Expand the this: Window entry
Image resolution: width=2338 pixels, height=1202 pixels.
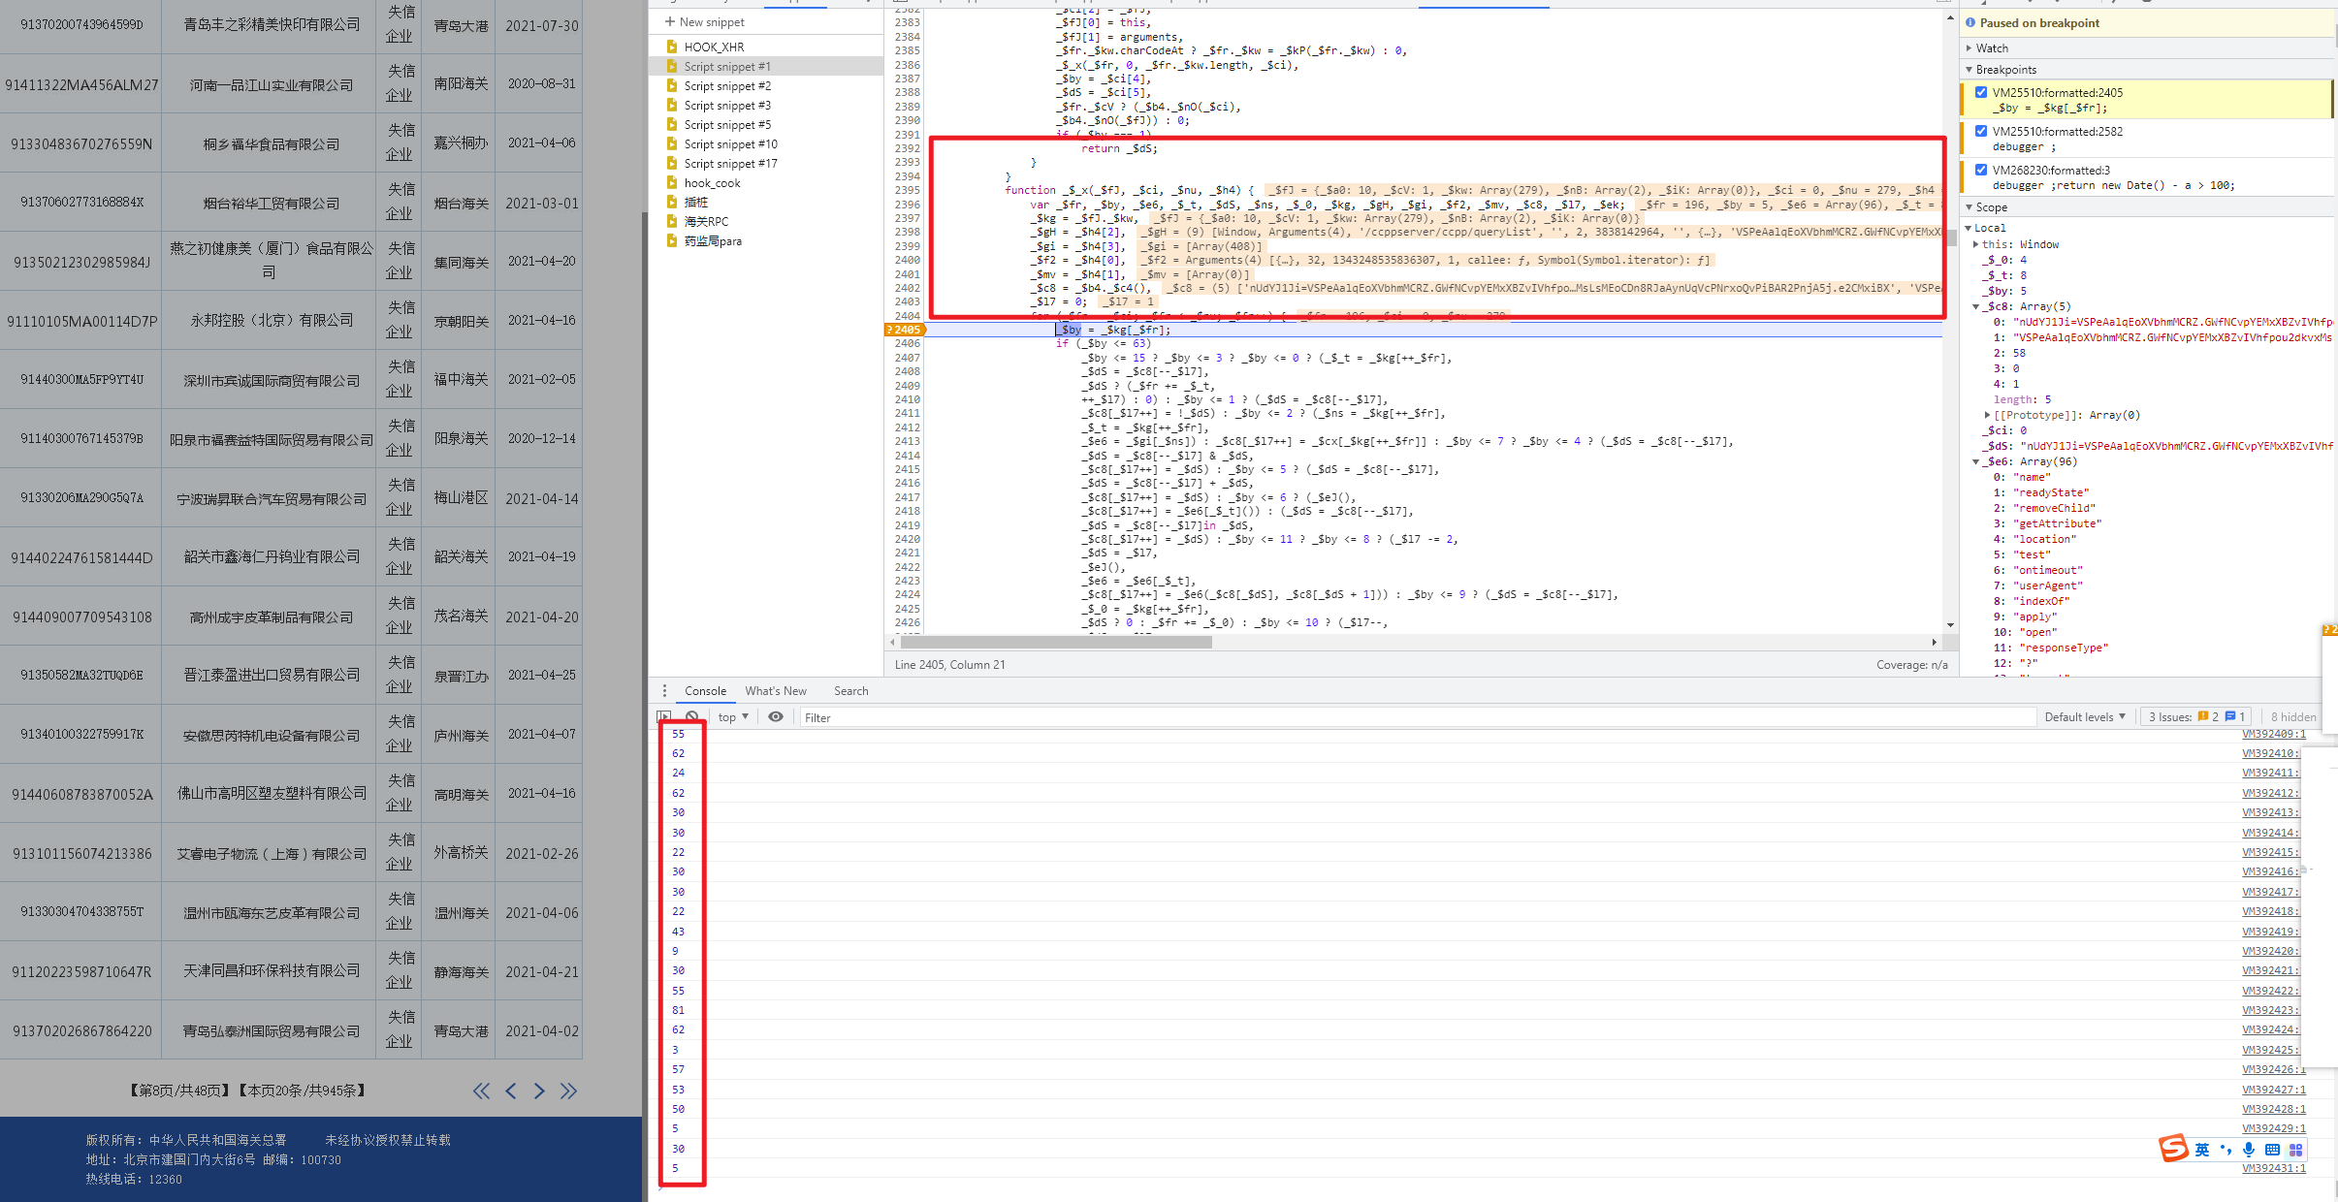click(x=1976, y=244)
